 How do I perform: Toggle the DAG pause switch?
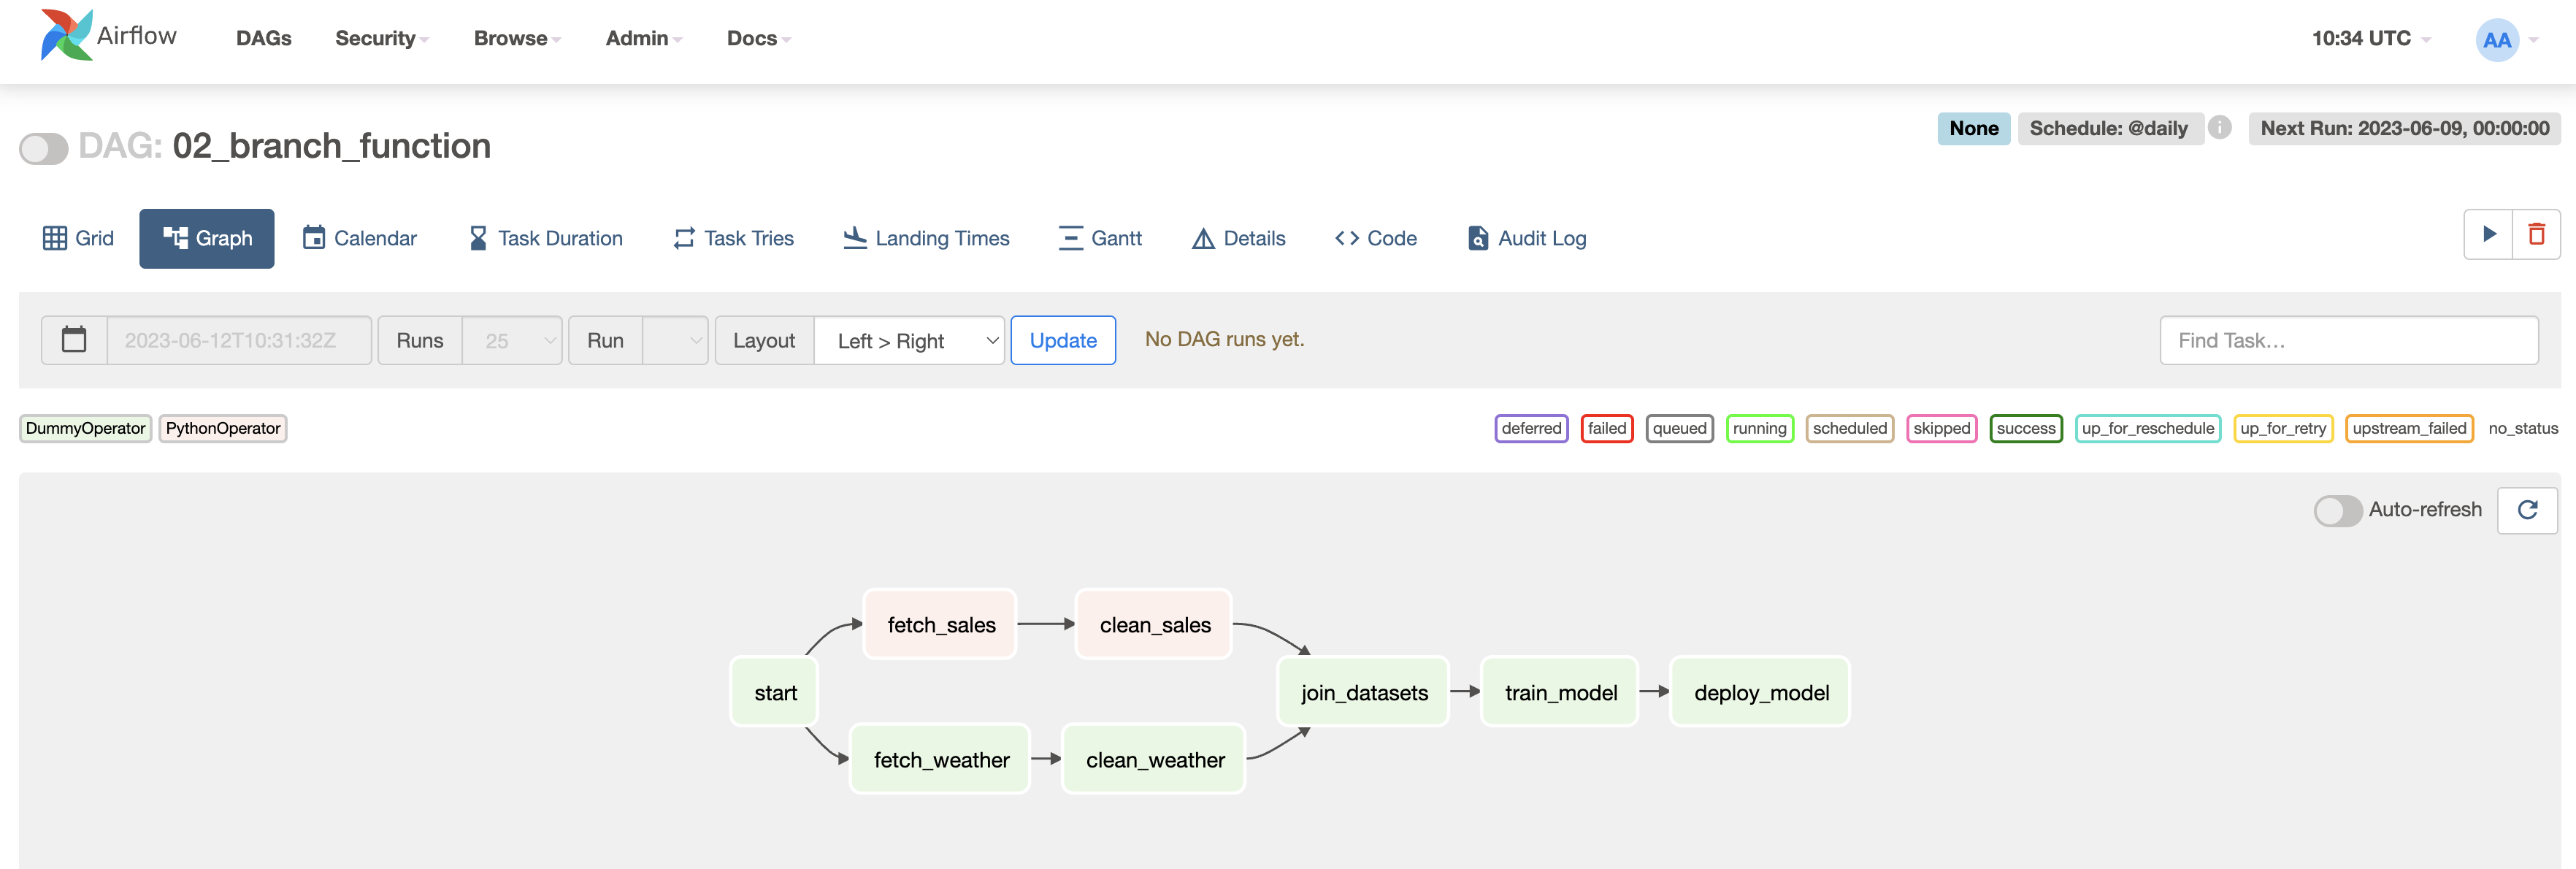[44, 149]
